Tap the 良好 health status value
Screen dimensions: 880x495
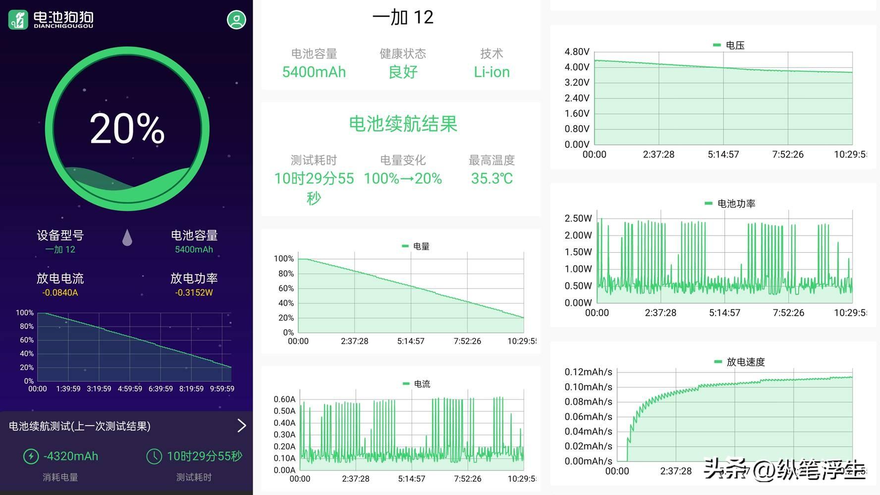click(403, 72)
